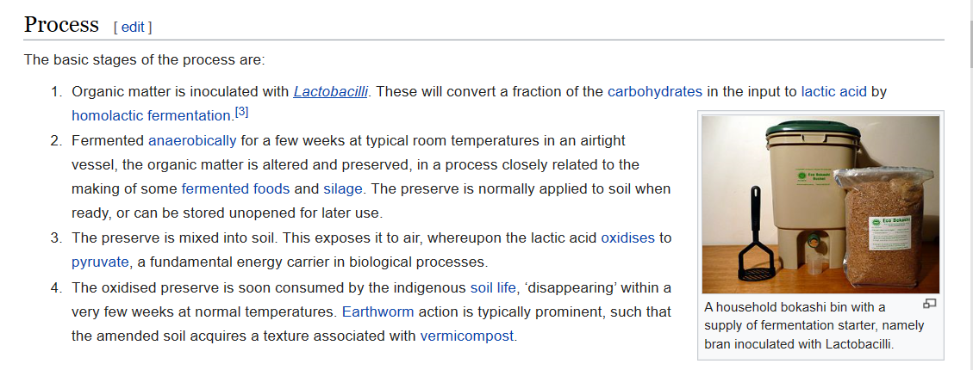Jump to citation reference [3]

241,113
